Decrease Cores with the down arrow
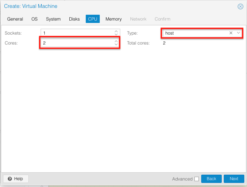Image resolution: width=247 pixels, height=187 pixels. 116,45
